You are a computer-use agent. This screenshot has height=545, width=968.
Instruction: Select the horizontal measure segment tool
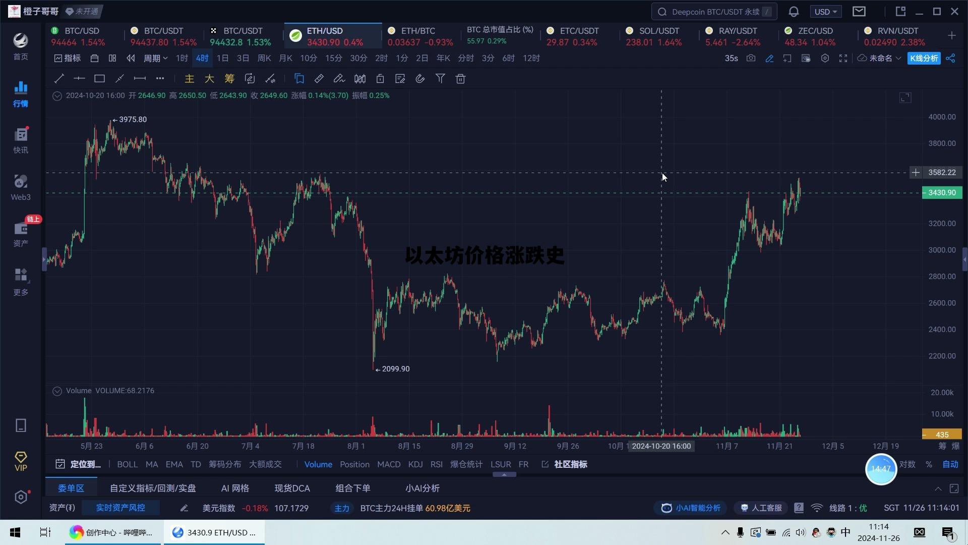140,79
